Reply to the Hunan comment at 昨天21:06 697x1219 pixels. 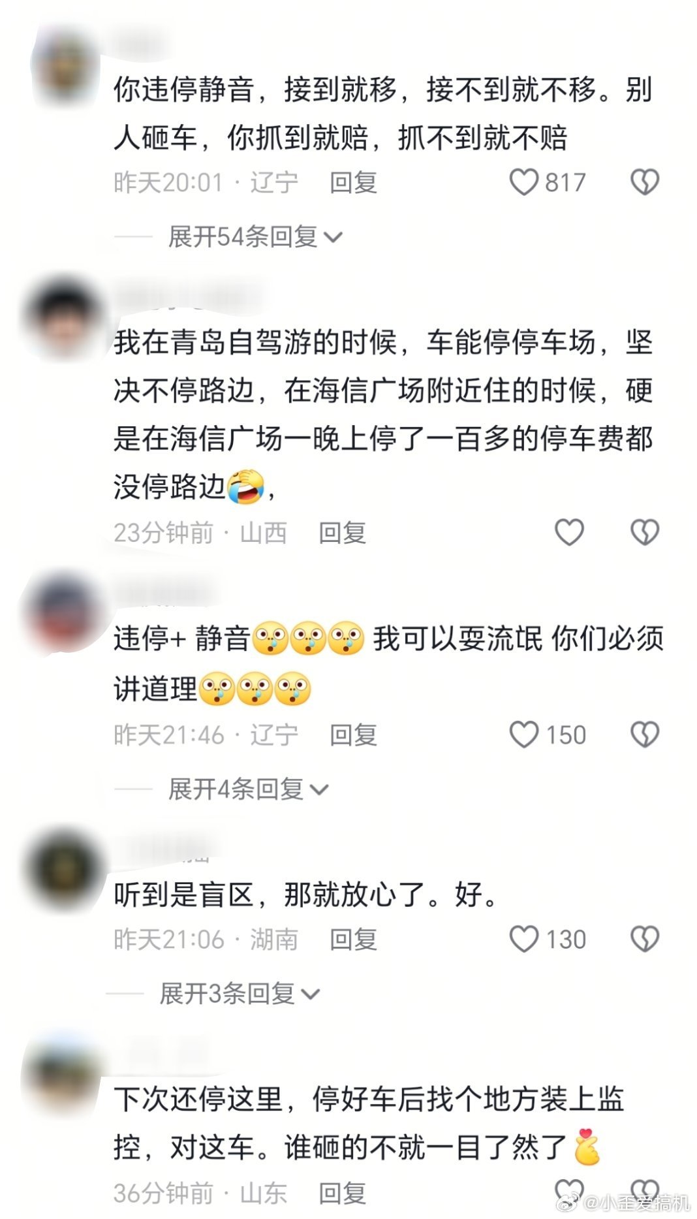tap(353, 939)
